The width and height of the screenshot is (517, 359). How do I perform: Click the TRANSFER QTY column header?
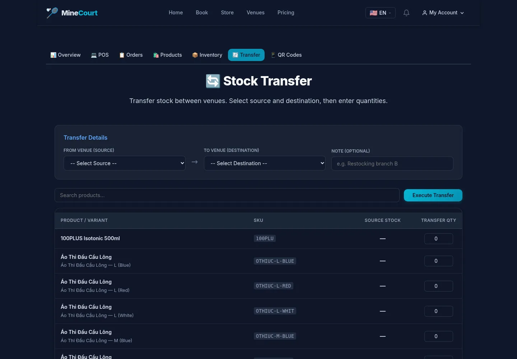[439, 220]
